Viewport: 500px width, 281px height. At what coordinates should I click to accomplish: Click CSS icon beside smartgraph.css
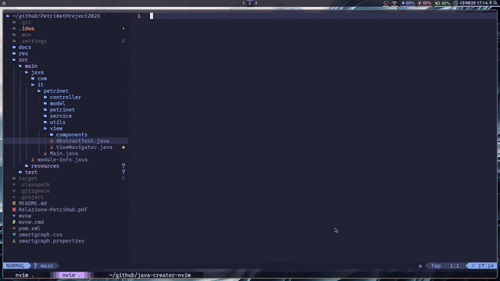click(14, 234)
